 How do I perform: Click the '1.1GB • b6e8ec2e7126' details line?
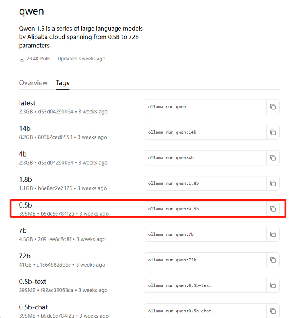pos(63,188)
